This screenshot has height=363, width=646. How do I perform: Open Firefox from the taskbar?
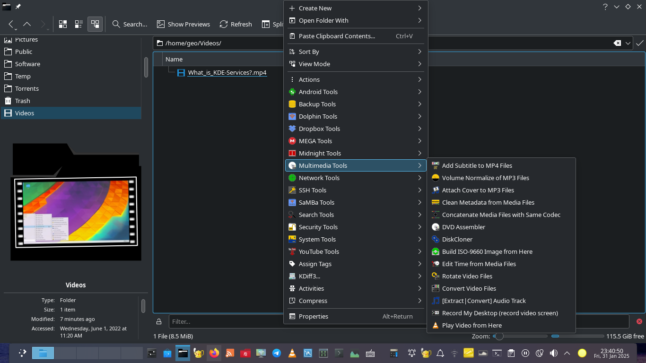(214, 353)
